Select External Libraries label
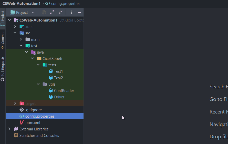Screen dimensions: 228x144 [34, 129]
